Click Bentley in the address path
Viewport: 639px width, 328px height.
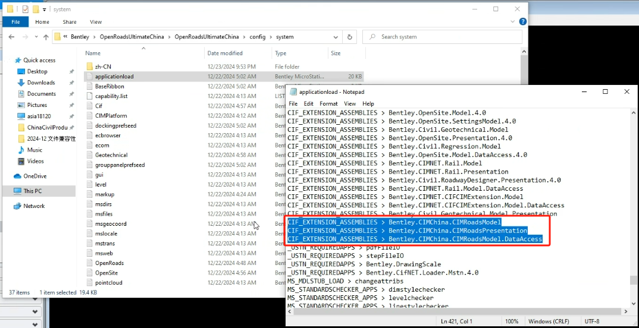point(80,37)
